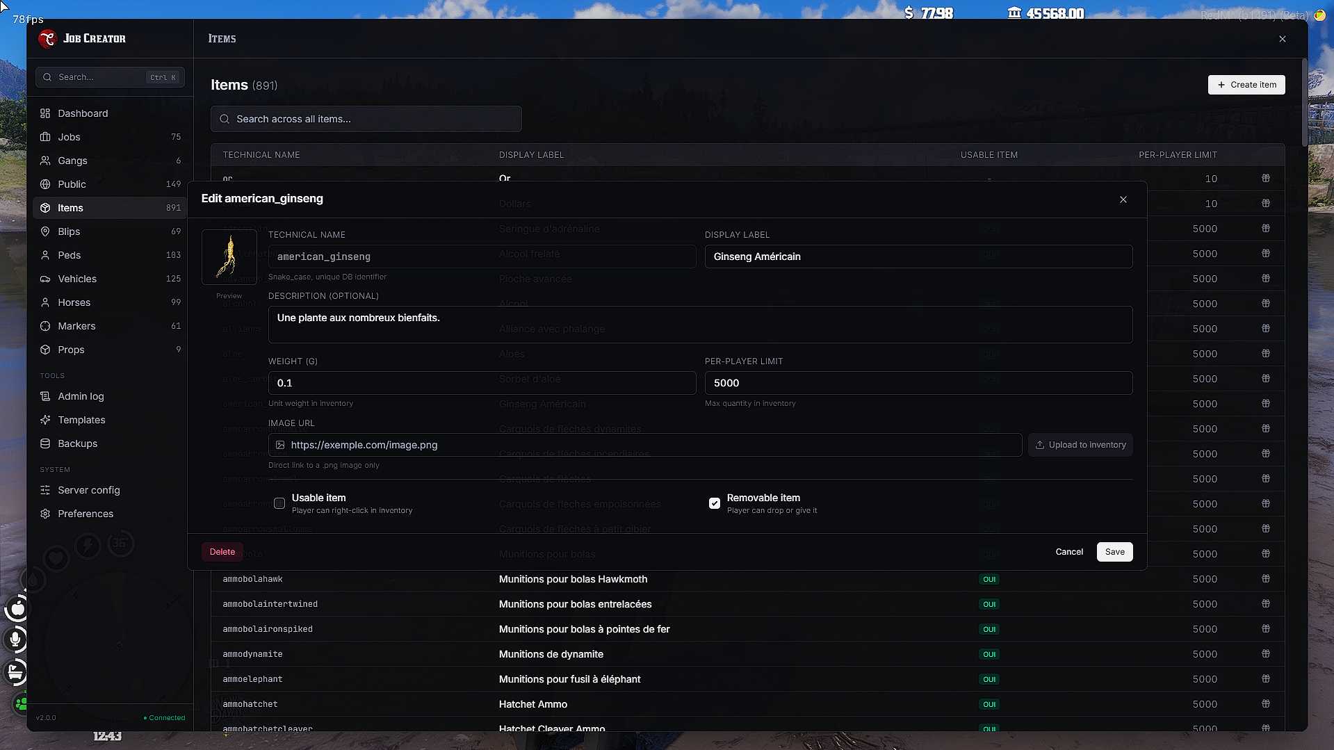Click the Preferences gear icon
1334x750 pixels.
[45, 514]
